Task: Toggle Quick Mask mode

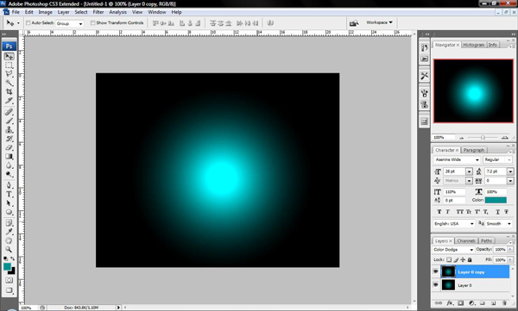Action: (9, 280)
